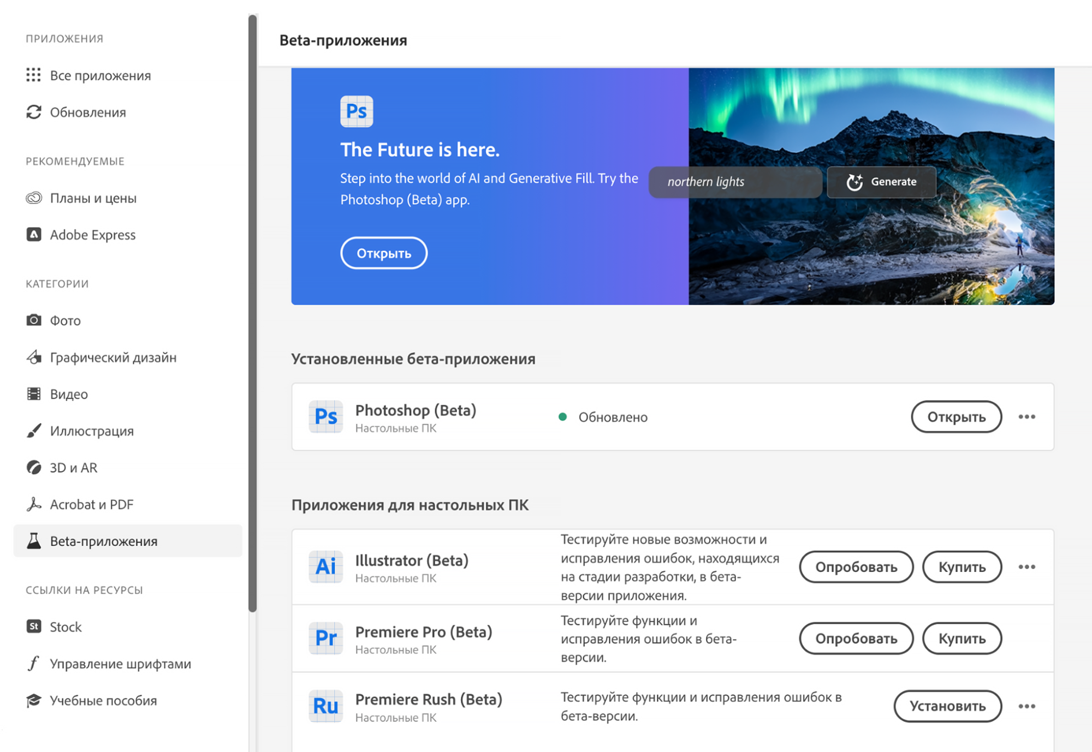Click the Обновлено status text
This screenshot has width=1092, height=752.
(x=613, y=417)
